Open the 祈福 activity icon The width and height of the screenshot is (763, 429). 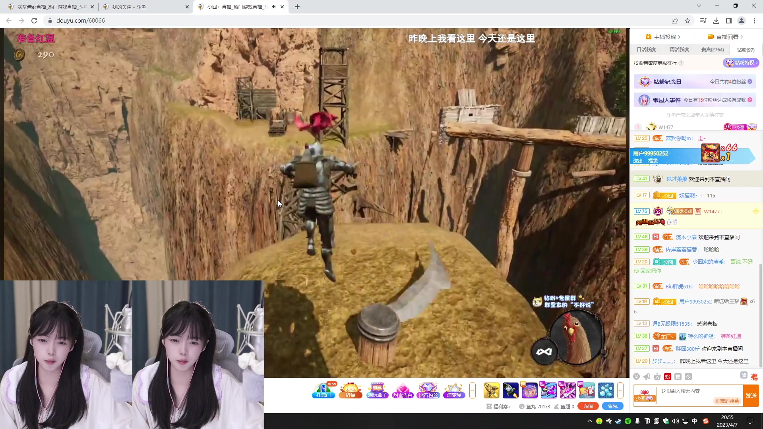350,390
